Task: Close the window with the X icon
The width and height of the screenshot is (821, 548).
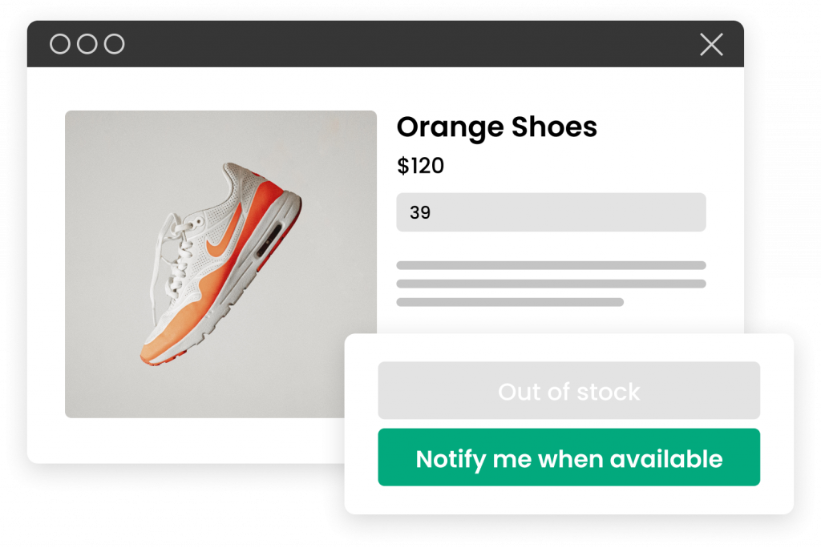Action: click(712, 44)
